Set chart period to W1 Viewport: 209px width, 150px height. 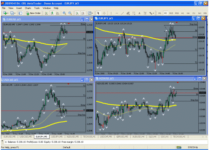click(x=200, y=13)
